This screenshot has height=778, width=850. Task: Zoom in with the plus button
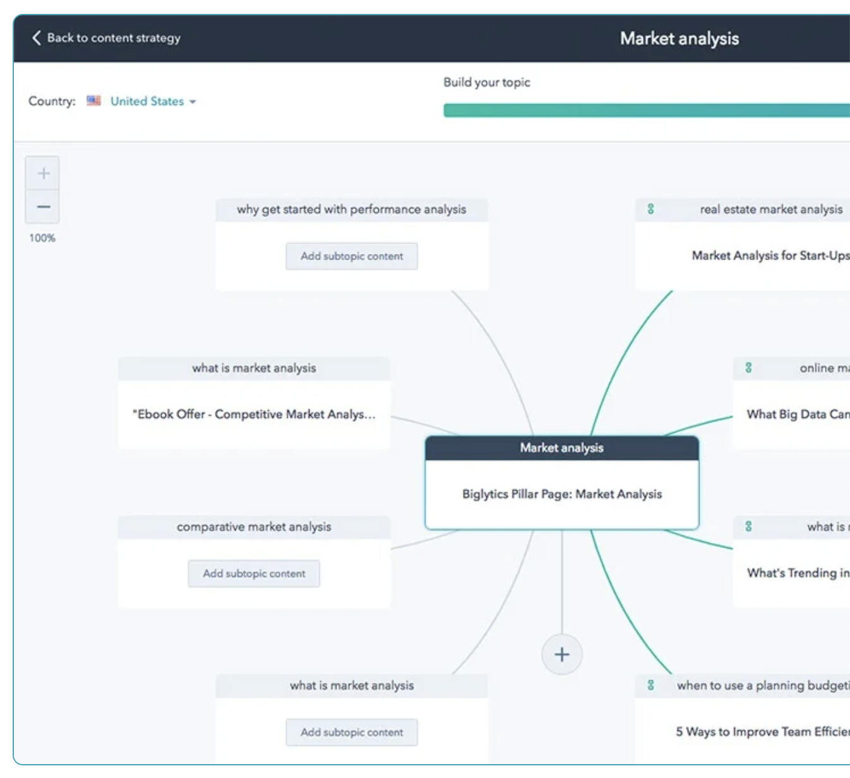[43, 173]
